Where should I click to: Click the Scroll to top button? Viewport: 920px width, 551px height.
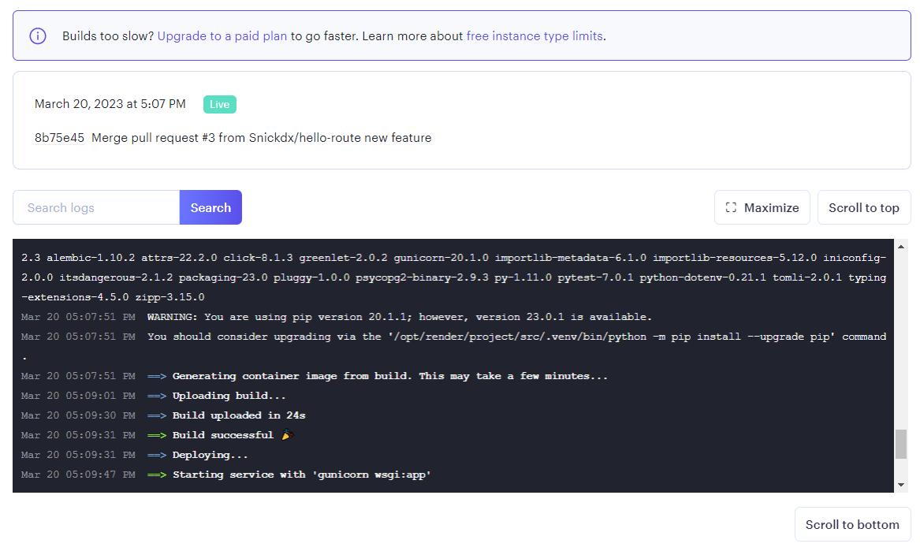(x=864, y=207)
